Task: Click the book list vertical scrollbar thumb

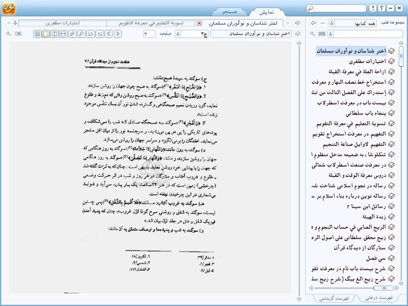Action: pyautogui.click(x=401, y=56)
